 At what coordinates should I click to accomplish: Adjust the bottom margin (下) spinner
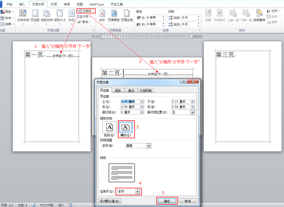click(x=193, y=101)
